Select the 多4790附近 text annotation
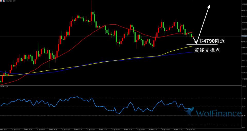This screenshot has width=247, height=131. (210, 41)
